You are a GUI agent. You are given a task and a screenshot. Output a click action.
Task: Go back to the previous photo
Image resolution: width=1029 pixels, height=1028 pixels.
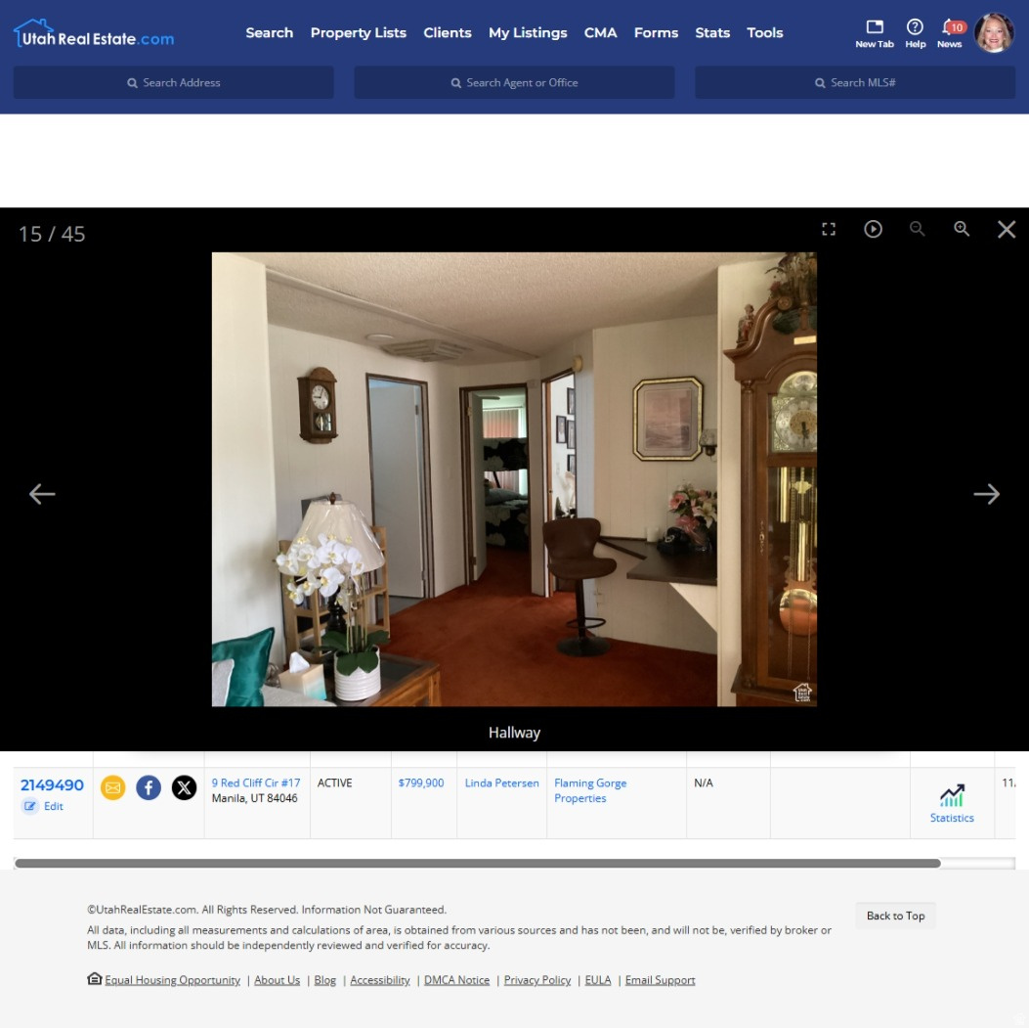click(42, 494)
